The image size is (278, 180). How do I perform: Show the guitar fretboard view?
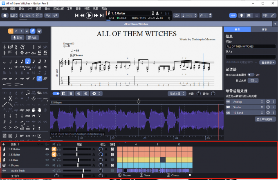click(x=241, y=15)
